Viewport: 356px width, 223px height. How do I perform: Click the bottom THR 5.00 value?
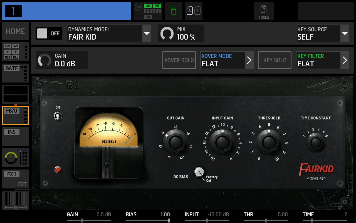(x=283, y=214)
